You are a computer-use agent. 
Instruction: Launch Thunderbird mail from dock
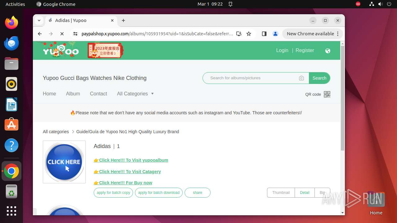11,43
